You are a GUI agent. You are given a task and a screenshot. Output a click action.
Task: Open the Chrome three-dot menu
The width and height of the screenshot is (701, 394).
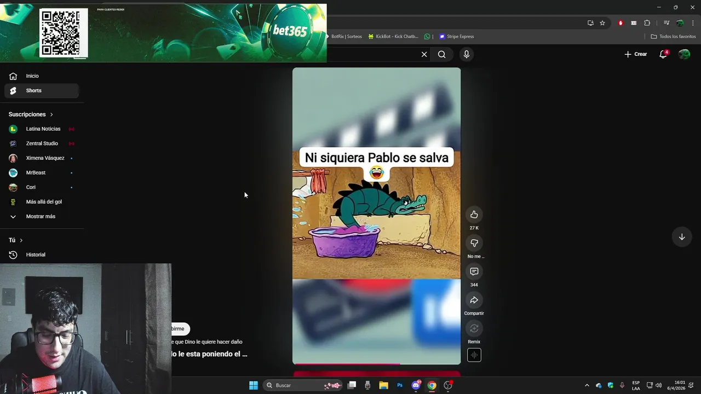(x=693, y=23)
